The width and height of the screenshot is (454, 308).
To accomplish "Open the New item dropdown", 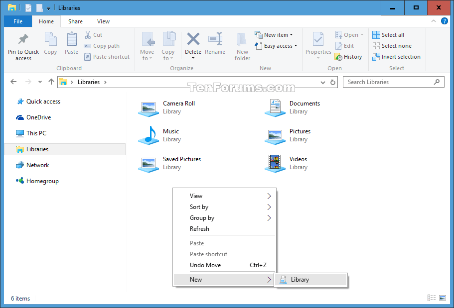I will click(x=275, y=34).
